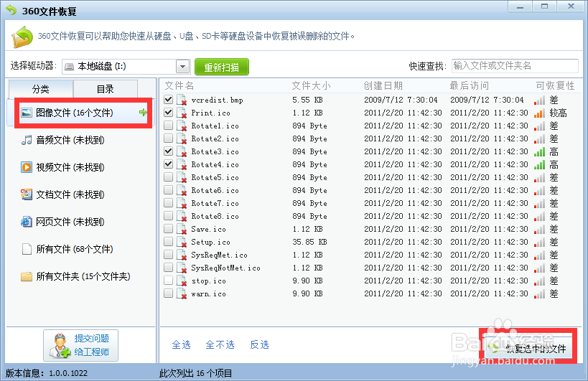Viewport: 588px width, 381px height.
Task: Check the Rotate5.ico checkbox
Action: [169, 177]
